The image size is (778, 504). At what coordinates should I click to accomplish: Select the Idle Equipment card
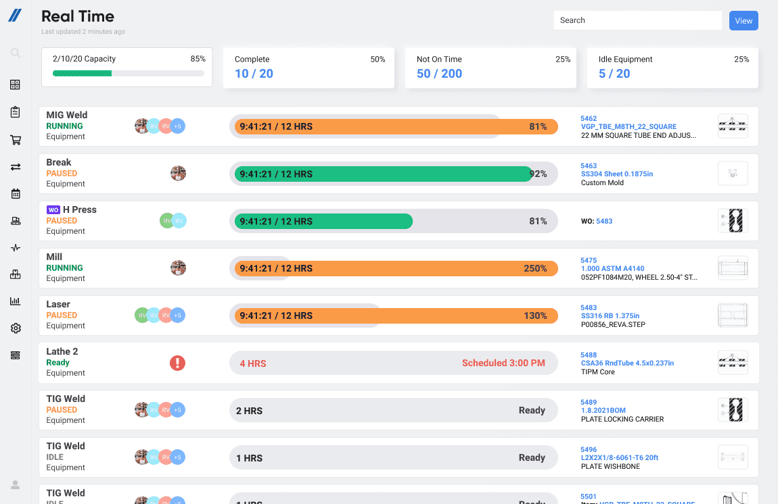672,67
